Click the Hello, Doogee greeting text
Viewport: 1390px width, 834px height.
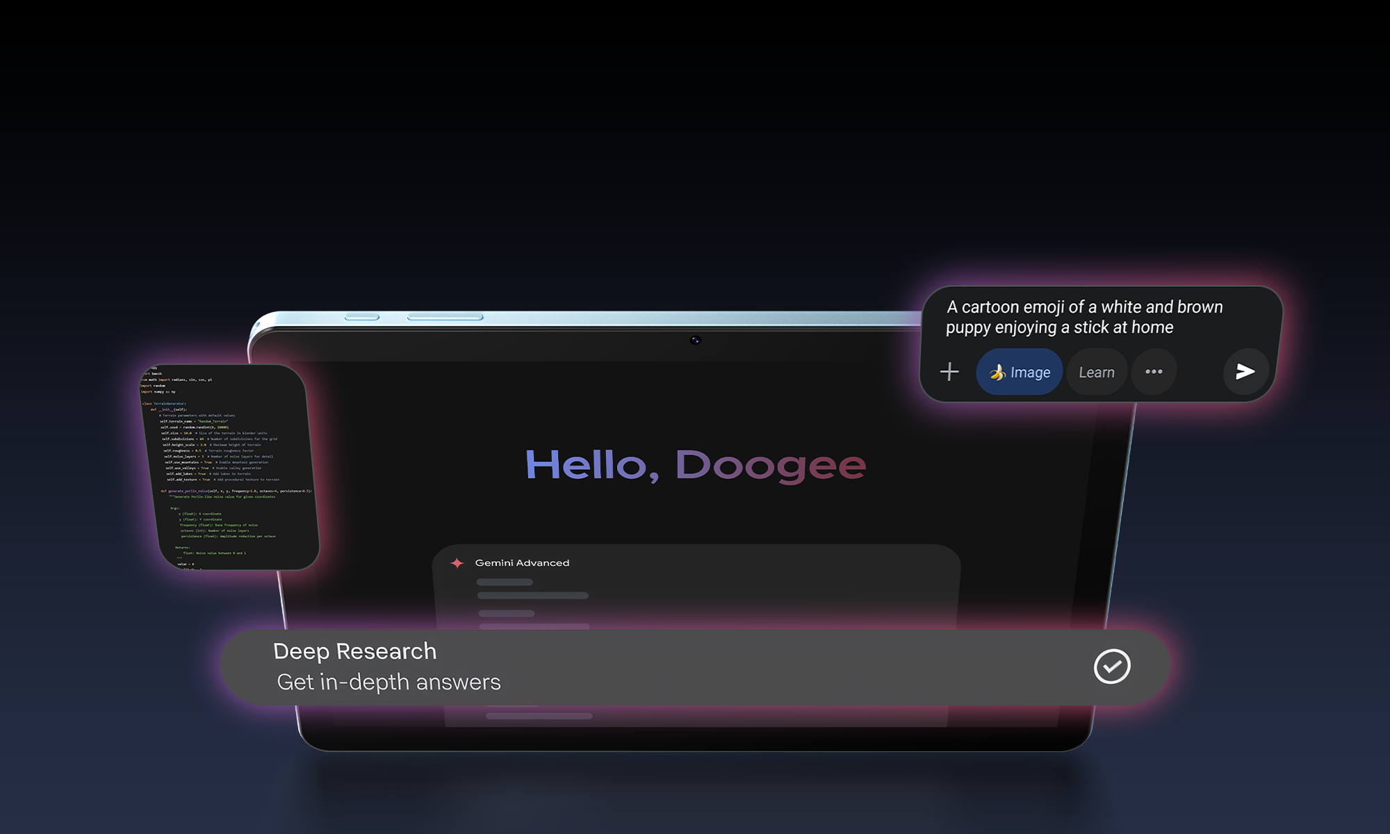point(695,464)
